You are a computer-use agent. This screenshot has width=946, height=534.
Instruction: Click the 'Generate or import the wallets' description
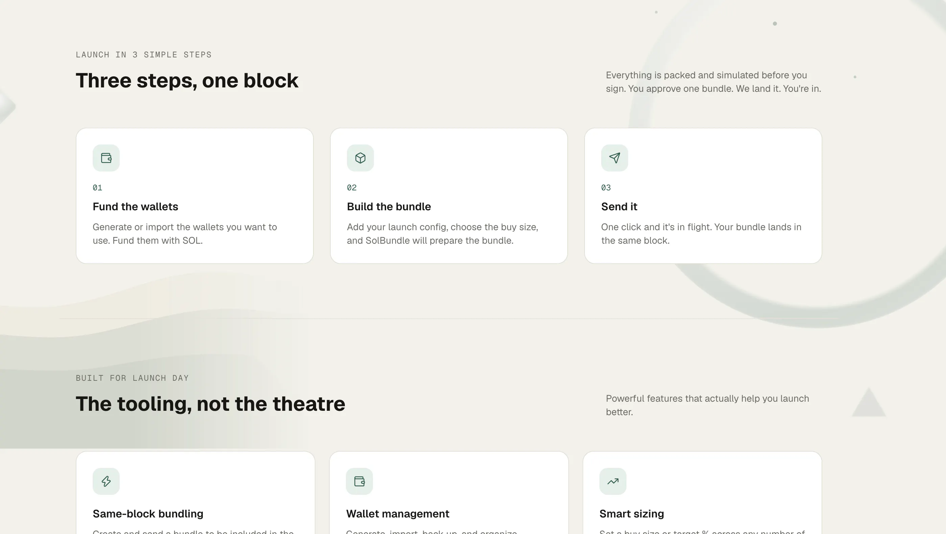185,234
